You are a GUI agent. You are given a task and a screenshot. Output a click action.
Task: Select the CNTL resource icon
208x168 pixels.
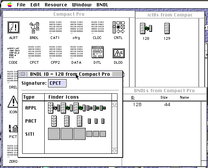click(x=119, y=27)
